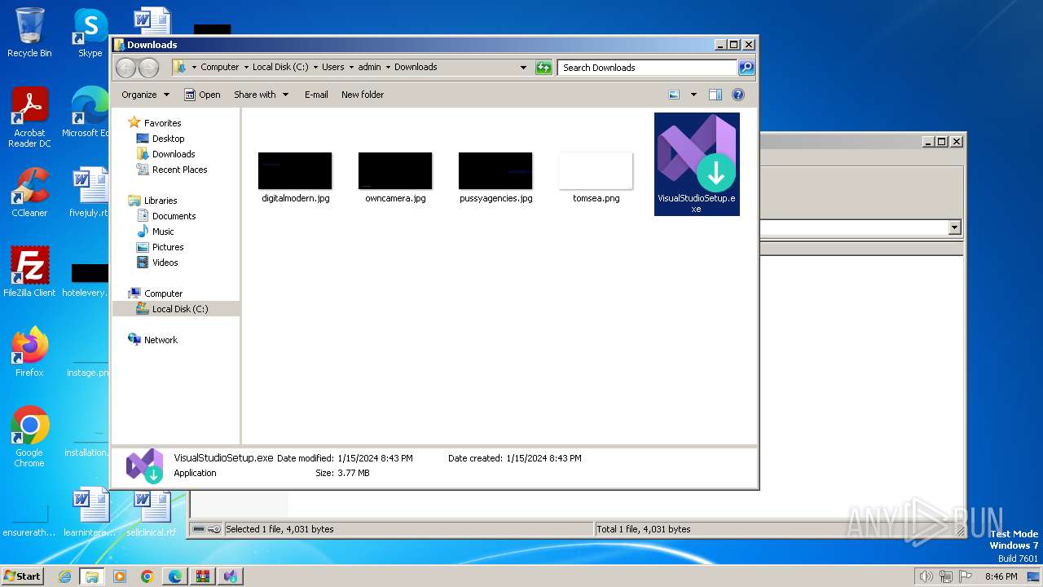
Task: Go forward using the Explorer forward arrow
Action: pyautogui.click(x=148, y=68)
